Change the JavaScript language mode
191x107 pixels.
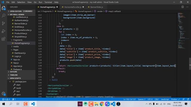tap(165, 99)
